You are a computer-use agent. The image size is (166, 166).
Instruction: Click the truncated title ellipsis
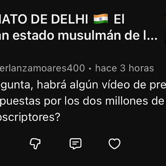tap(152, 39)
